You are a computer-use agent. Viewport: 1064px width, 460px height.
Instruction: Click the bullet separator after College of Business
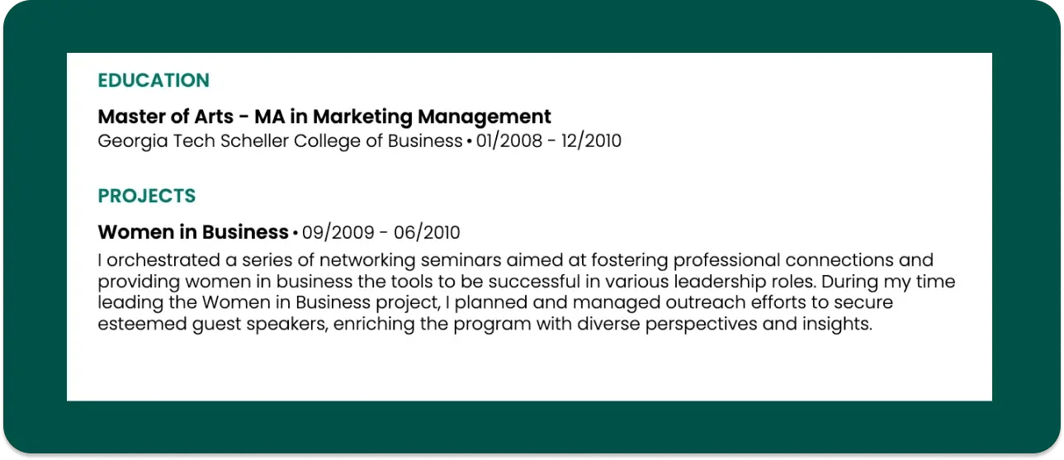(x=470, y=142)
